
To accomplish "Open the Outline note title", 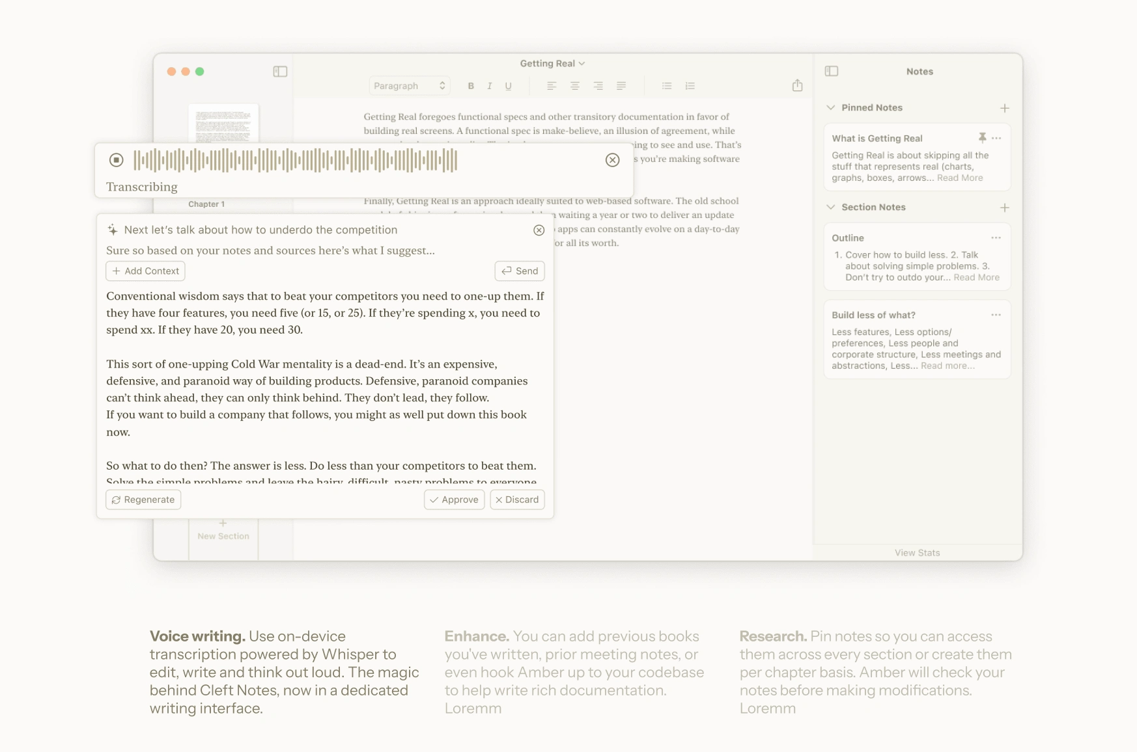I will pyautogui.click(x=848, y=238).
